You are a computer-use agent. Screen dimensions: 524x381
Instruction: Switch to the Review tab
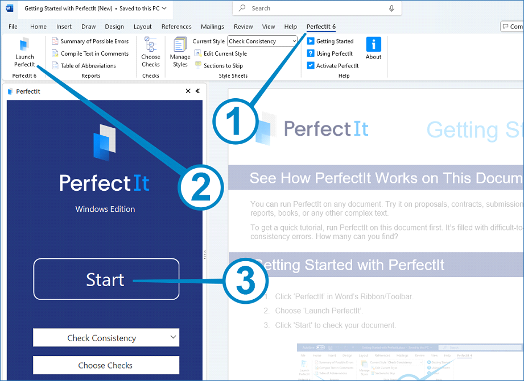tap(244, 27)
